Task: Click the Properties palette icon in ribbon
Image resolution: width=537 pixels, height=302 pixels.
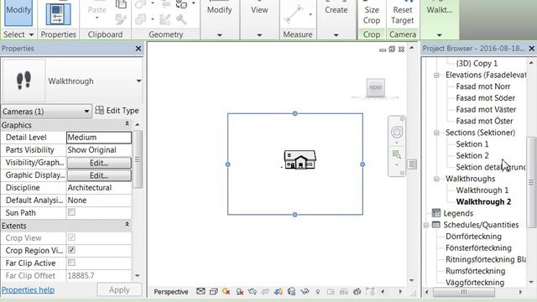Action: [58, 14]
